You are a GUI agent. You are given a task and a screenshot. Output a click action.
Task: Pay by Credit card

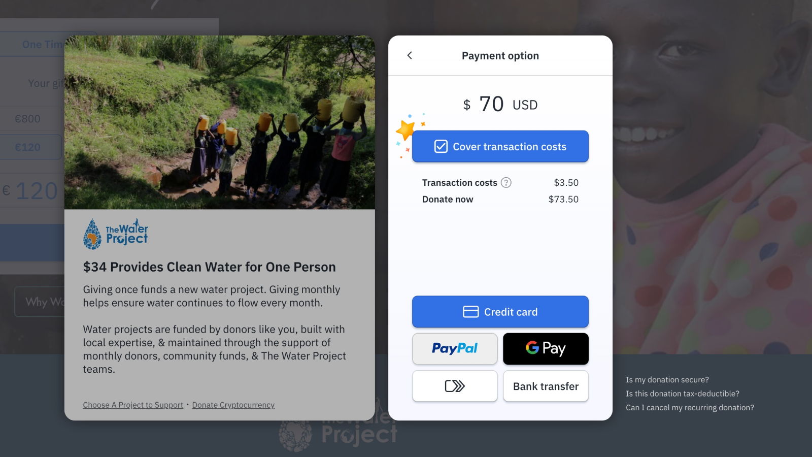[x=500, y=312]
